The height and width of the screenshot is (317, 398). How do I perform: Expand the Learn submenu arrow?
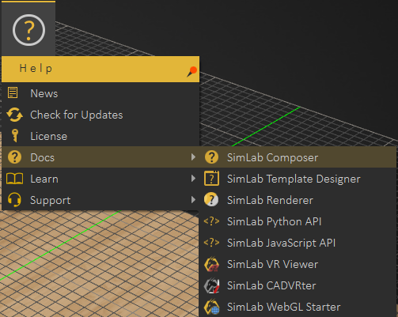193,179
